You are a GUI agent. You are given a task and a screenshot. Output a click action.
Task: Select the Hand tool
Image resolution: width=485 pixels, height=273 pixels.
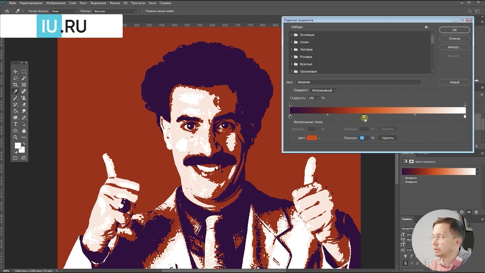point(24,131)
